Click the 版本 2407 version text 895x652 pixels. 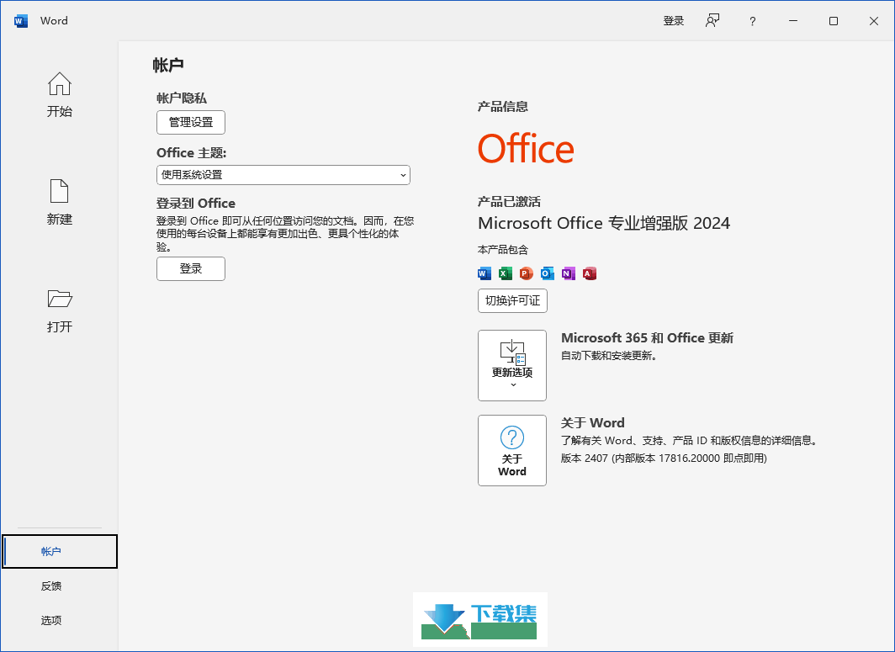(664, 459)
